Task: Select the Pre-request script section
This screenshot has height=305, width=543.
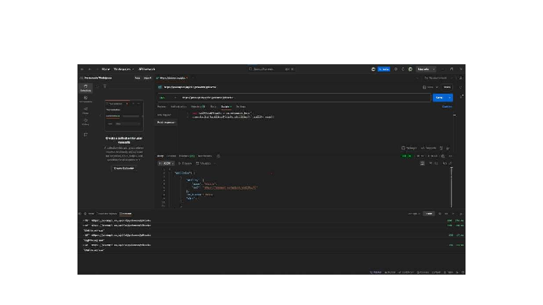Action: (165, 115)
